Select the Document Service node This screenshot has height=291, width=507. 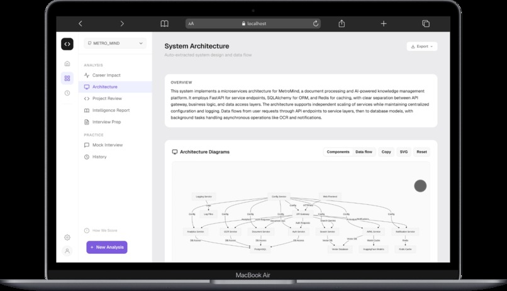[x=260, y=231]
